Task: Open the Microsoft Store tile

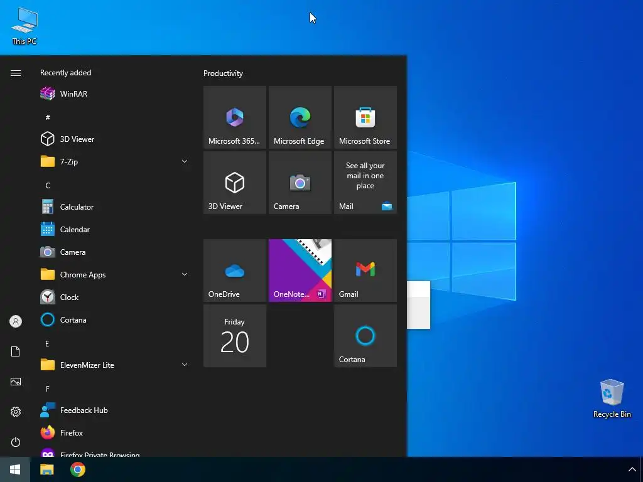Action: [365, 117]
